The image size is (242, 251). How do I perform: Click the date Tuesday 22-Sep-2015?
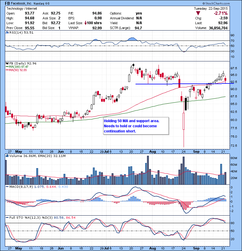[x=211, y=8]
